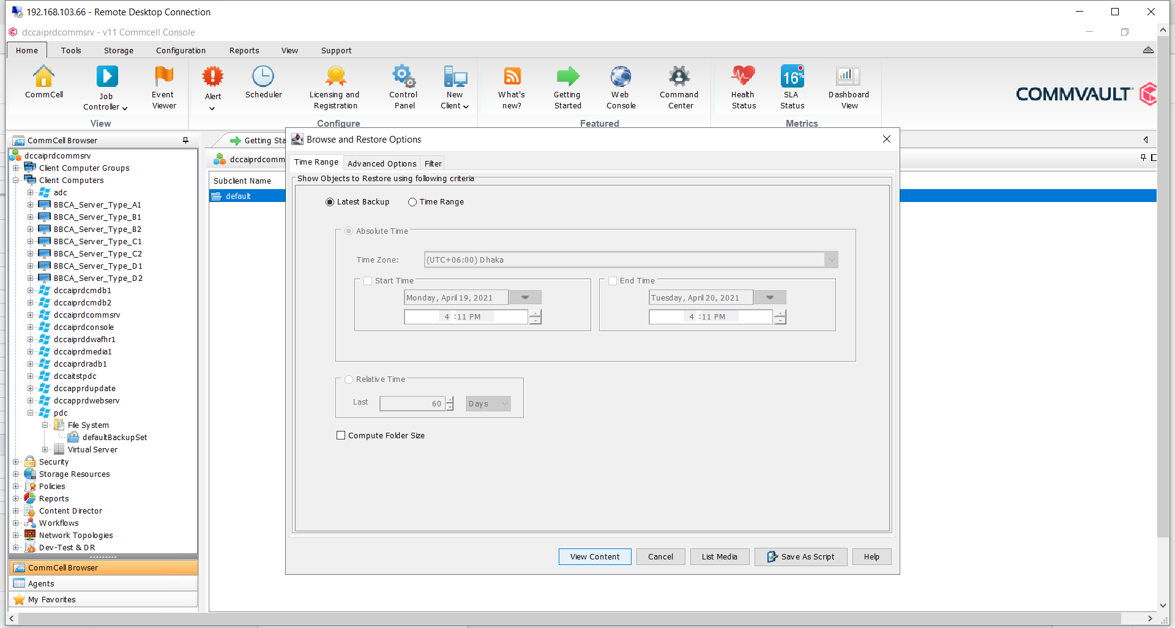Image resolution: width=1175 pixels, height=628 pixels.
Task: Enable the End Time checkbox
Action: [x=613, y=281]
